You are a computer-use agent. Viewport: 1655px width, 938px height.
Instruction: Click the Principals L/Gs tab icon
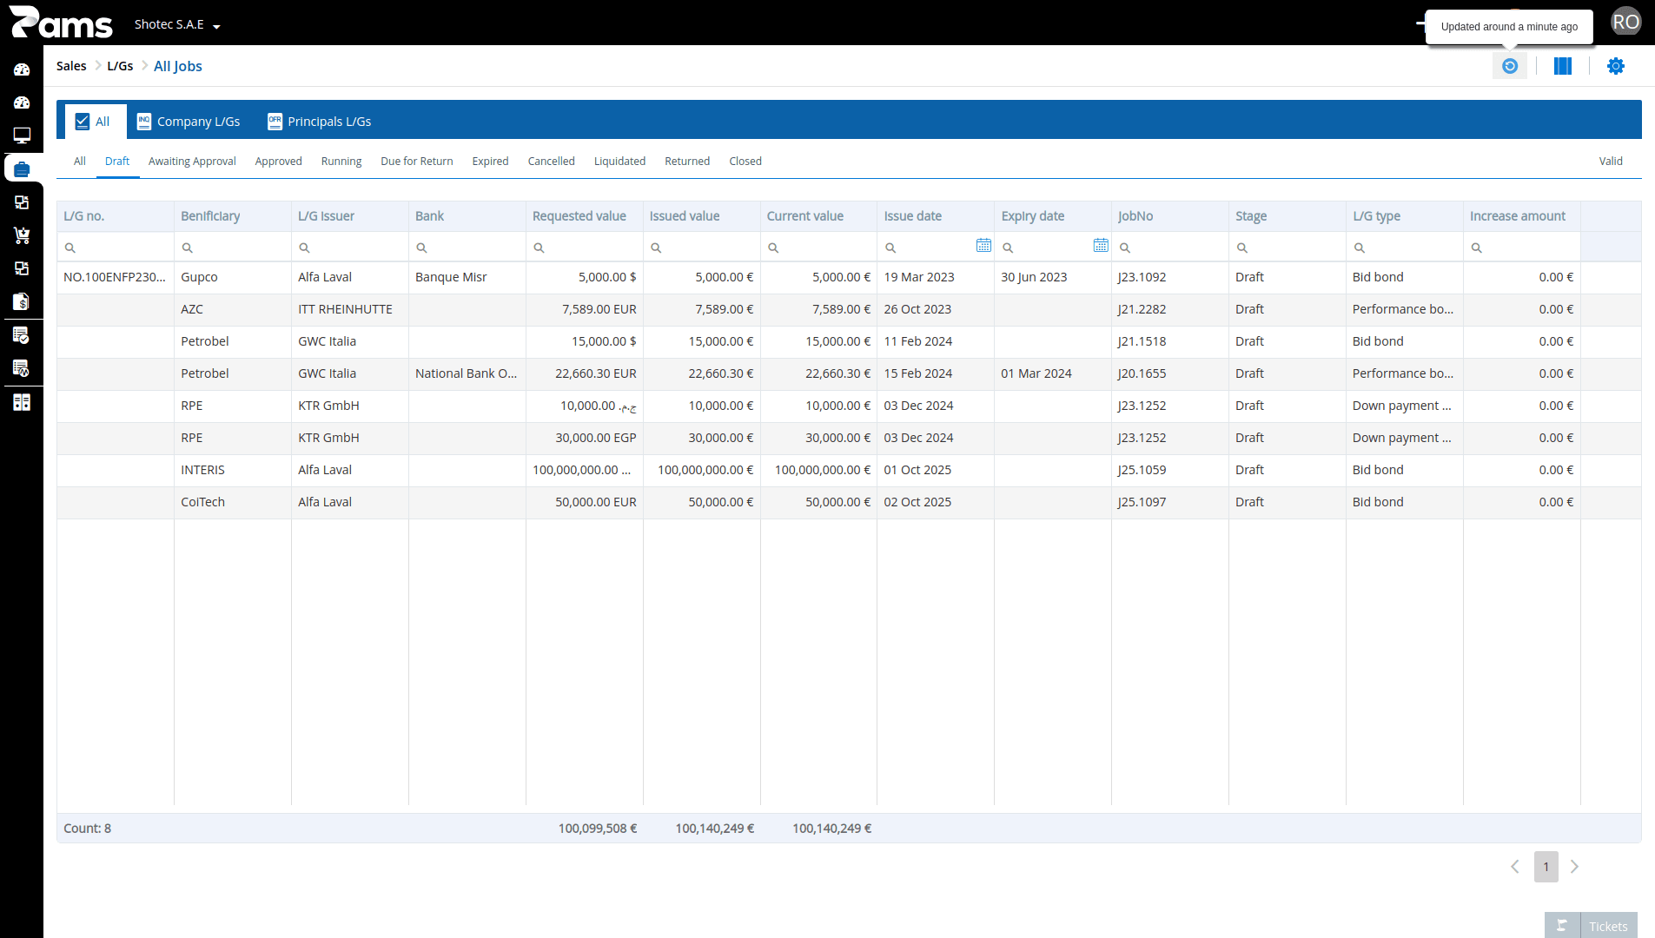click(275, 122)
